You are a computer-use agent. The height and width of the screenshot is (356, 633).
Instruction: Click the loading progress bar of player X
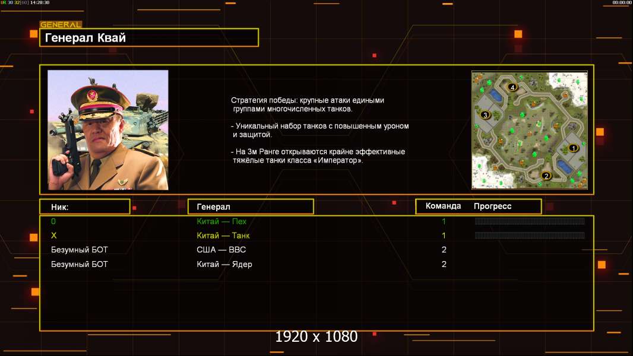coord(530,236)
